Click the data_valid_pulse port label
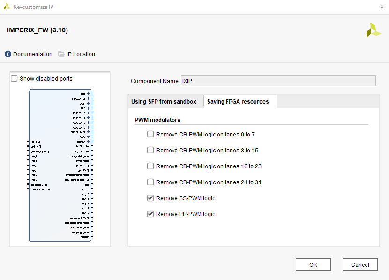389x280 pixels. pyautogui.click(x=79, y=156)
